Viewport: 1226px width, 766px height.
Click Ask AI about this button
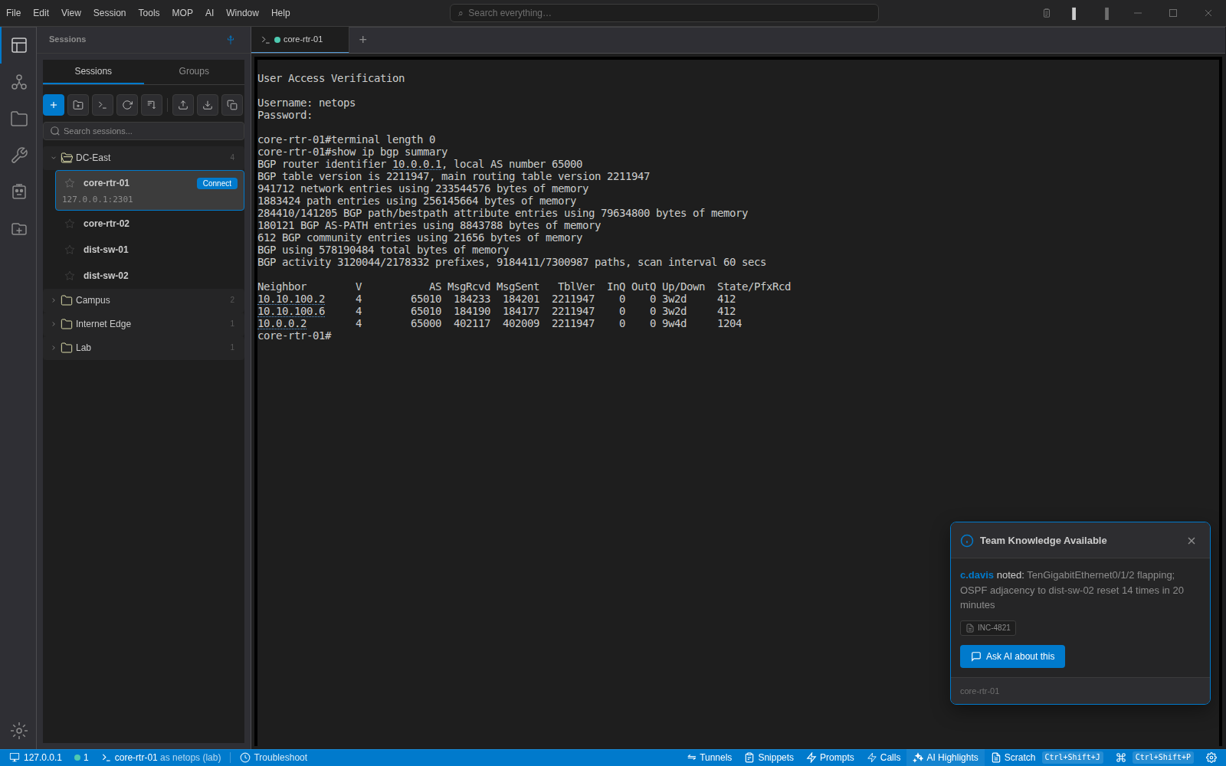[x=1012, y=656]
